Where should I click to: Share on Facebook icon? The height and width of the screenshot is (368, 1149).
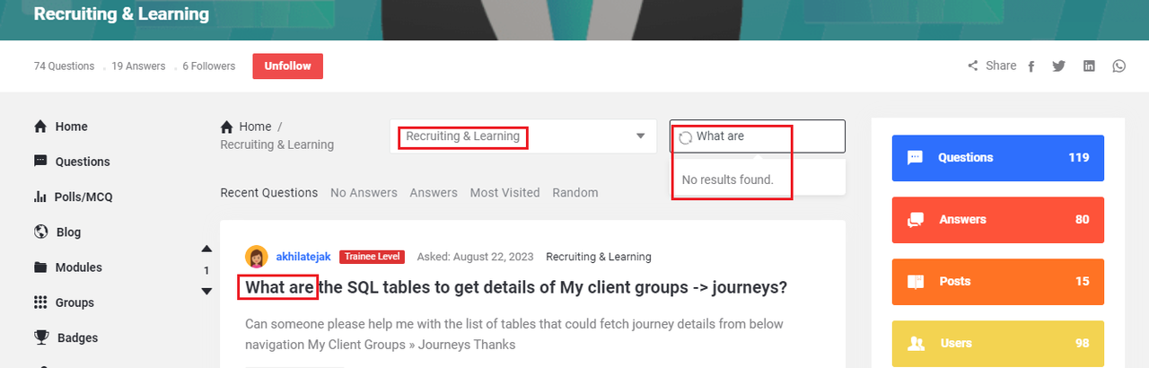coord(1031,66)
